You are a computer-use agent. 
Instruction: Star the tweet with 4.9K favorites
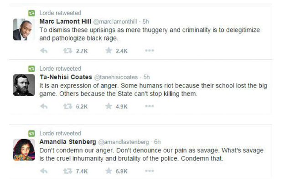(x=109, y=106)
